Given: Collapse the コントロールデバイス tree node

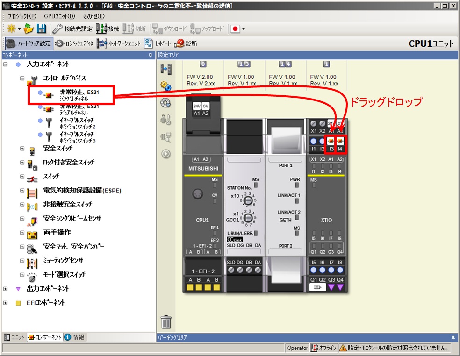Looking at the screenshot, I should (x=22, y=78).
